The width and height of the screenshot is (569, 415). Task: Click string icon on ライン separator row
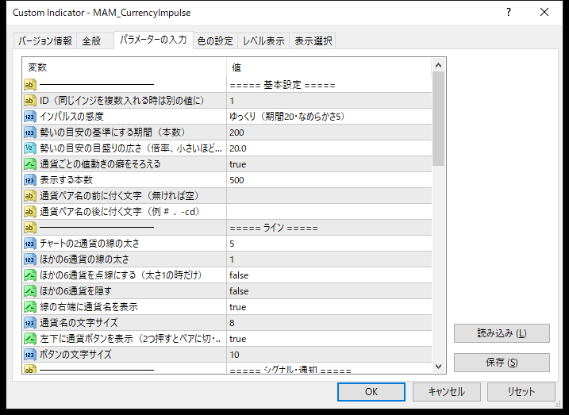click(x=30, y=228)
